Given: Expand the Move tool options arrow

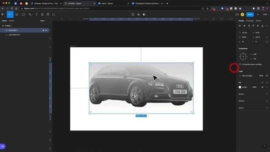Looking at the screenshot, I should point(12,15).
